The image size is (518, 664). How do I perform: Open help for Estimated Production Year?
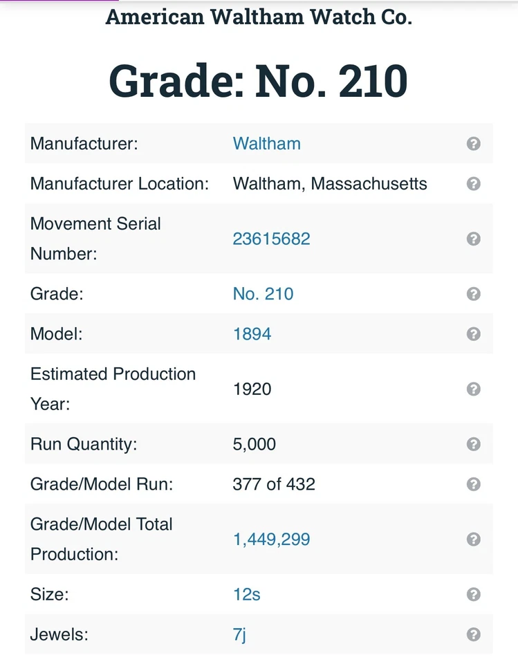pos(474,389)
